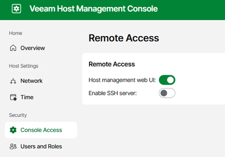Image resolution: width=225 pixels, height=157 pixels.
Task: Click the 'Enable SSH server:' label
Action: pos(113,93)
